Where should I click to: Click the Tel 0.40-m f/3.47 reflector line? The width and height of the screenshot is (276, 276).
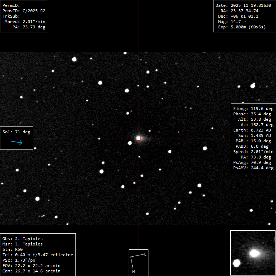click(x=38, y=255)
